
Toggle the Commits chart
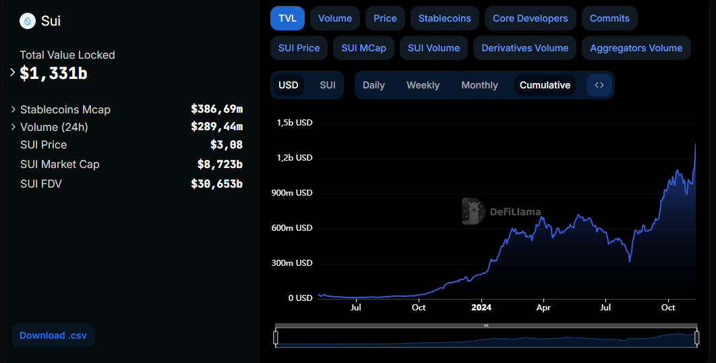click(x=609, y=18)
